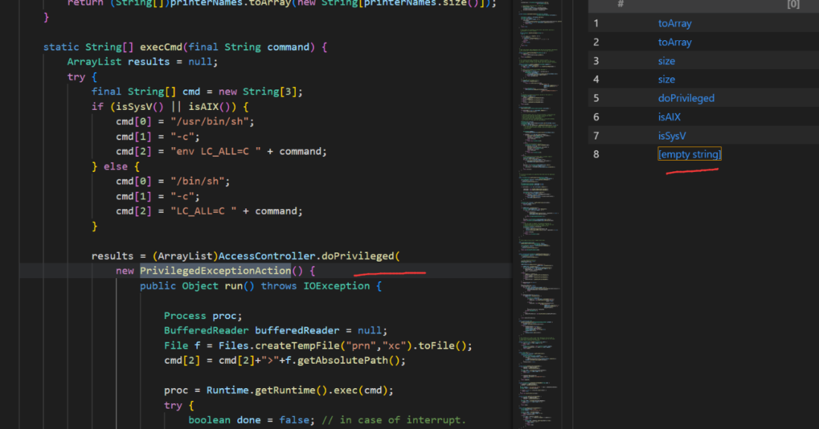819x429 pixels.
Task: Click isSysV() call in the if condition
Action: [x=140, y=106]
